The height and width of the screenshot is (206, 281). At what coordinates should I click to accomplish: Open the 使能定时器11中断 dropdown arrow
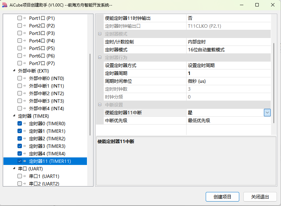click(267, 113)
